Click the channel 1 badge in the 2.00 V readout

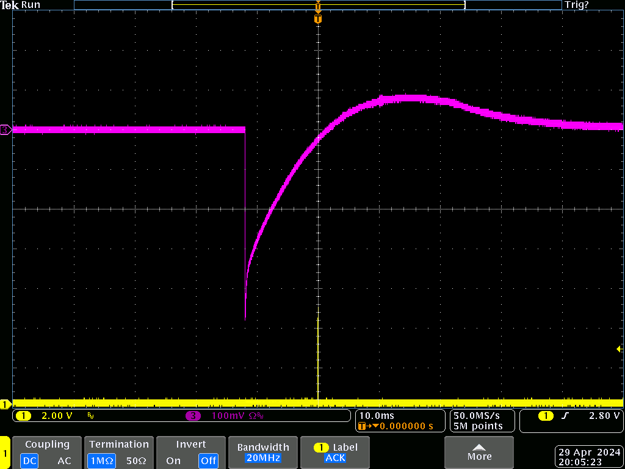[x=23, y=416]
